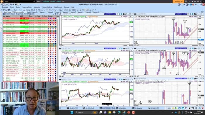Viewport: 205px width, 115px height.
Task: Click the magnifier icon in the top search box
Action: (x=34, y=1)
